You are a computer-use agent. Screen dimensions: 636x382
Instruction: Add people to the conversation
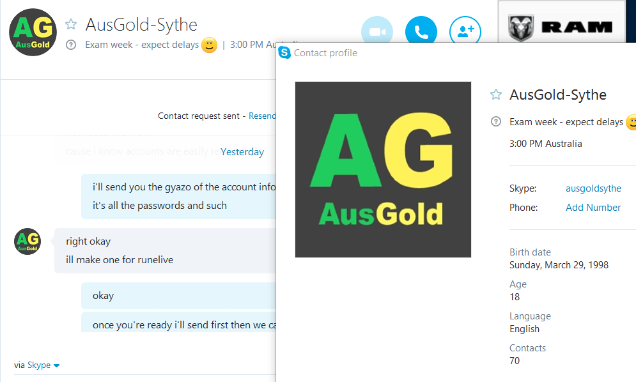(x=465, y=31)
